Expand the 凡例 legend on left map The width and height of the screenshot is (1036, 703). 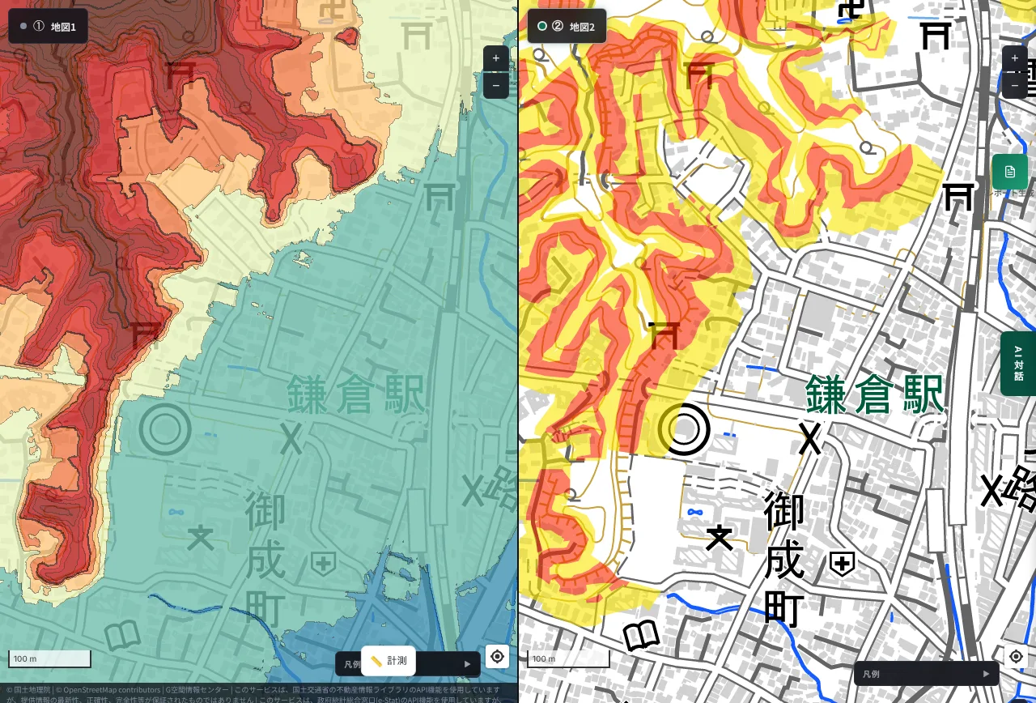[x=408, y=664]
